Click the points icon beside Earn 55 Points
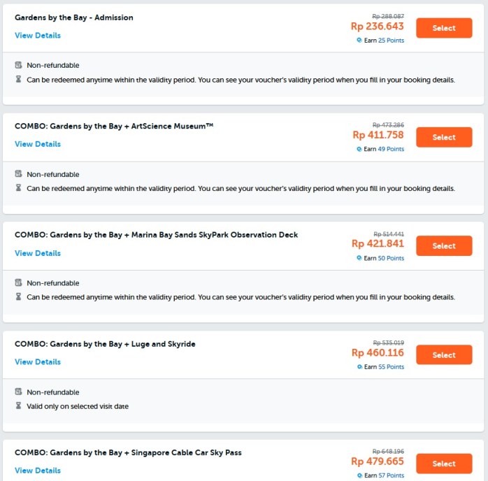Viewport: 488px width, 481px height. [359, 367]
